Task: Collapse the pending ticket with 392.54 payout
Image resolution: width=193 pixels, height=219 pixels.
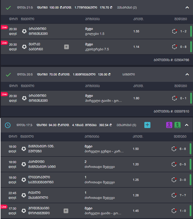Action: (187, 125)
